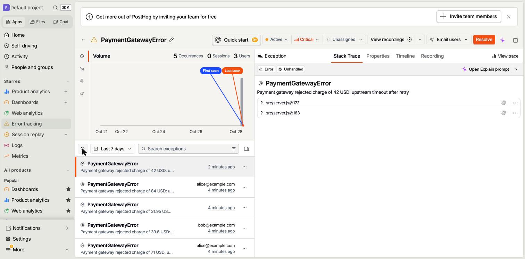Image resolution: width=525 pixels, height=259 pixels.
Task: Dismiss the invite team banner
Action: tap(509, 17)
